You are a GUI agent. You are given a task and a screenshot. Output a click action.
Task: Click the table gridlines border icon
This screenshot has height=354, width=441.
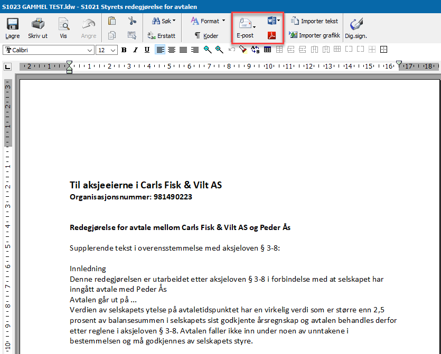pos(383,50)
